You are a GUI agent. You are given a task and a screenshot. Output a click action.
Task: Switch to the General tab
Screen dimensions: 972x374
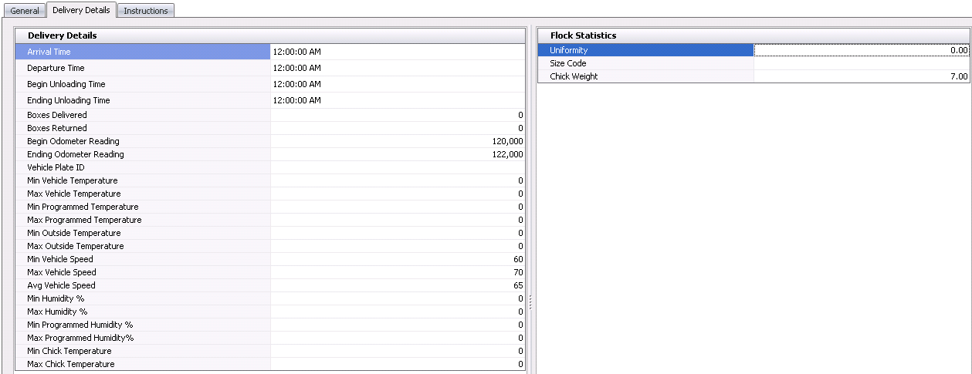(x=24, y=11)
